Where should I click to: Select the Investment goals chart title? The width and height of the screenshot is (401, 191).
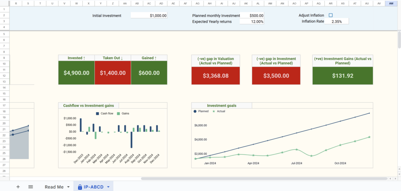click(222, 105)
